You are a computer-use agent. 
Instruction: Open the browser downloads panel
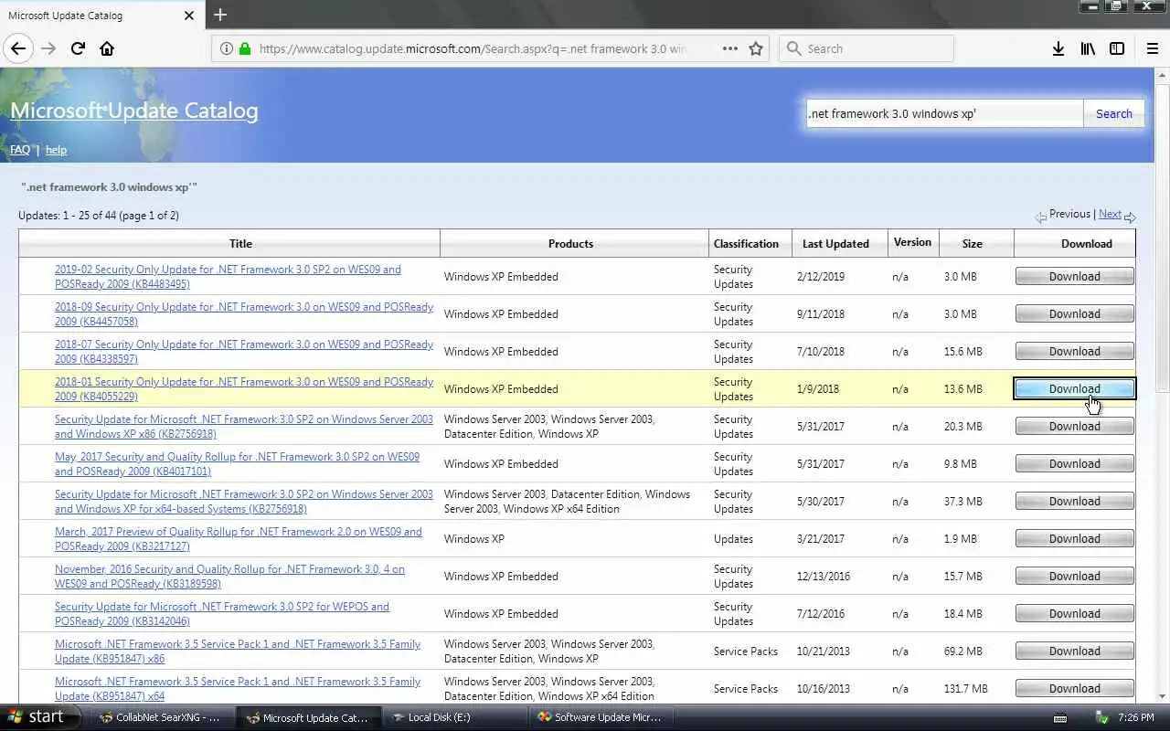[x=1058, y=48]
